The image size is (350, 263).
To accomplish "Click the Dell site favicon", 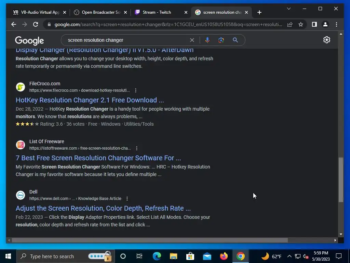I will [20, 195].
